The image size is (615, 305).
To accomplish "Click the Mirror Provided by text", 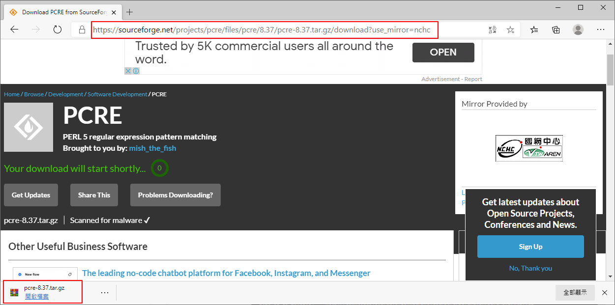I will [494, 104].
